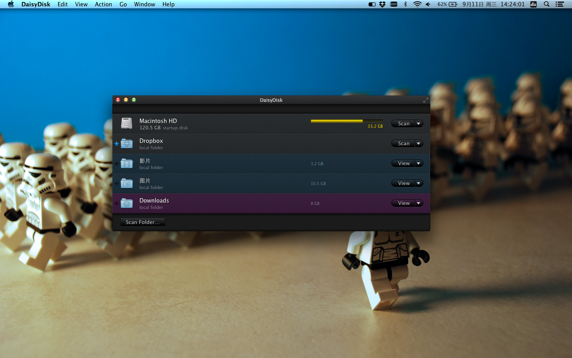This screenshot has height=358, width=572.
Task: Click the Scan Folder... button
Action: pyautogui.click(x=143, y=222)
